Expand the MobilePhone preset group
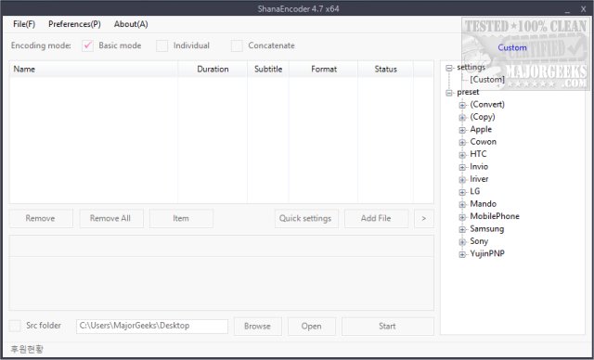The width and height of the screenshot is (594, 360). 462,217
